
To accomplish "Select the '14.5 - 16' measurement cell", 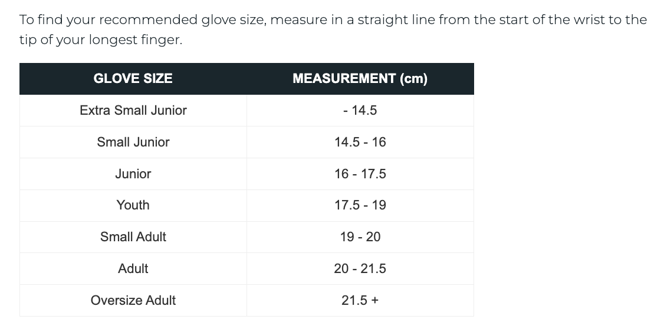I will (x=360, y=142).
